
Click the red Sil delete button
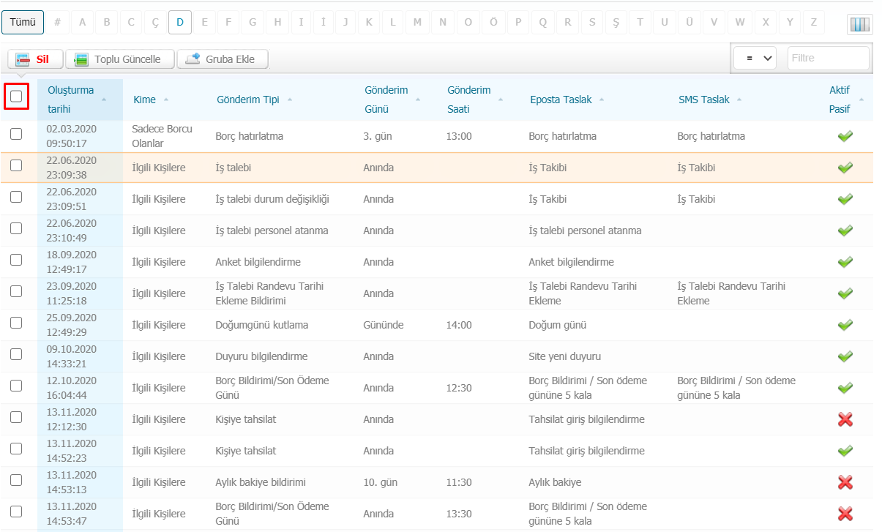tap(35, 59)
